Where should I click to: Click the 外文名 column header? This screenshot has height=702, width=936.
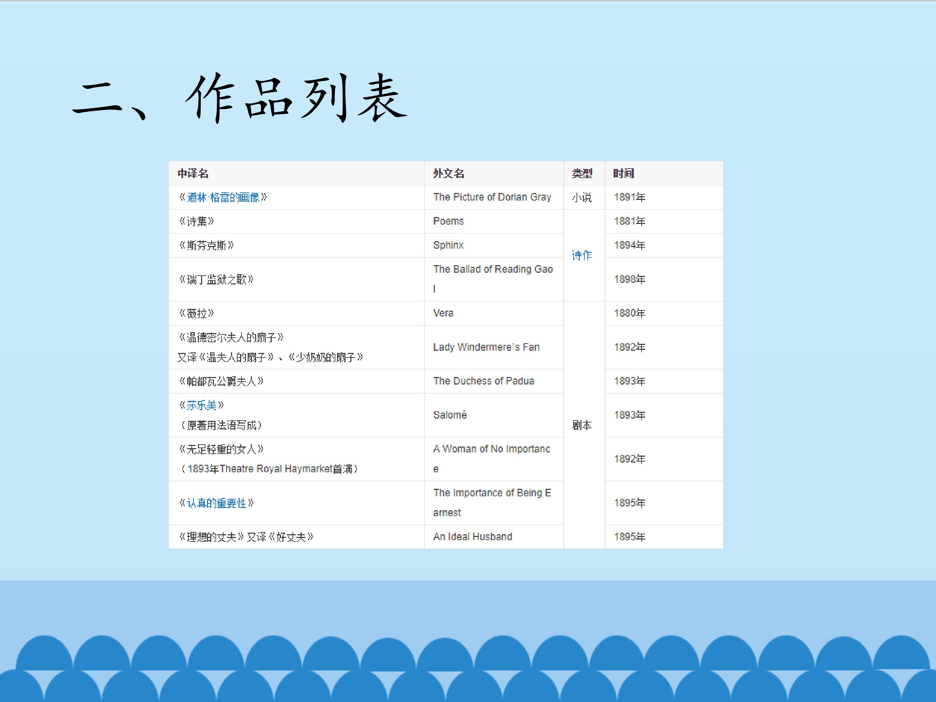(x=448, y=174)
